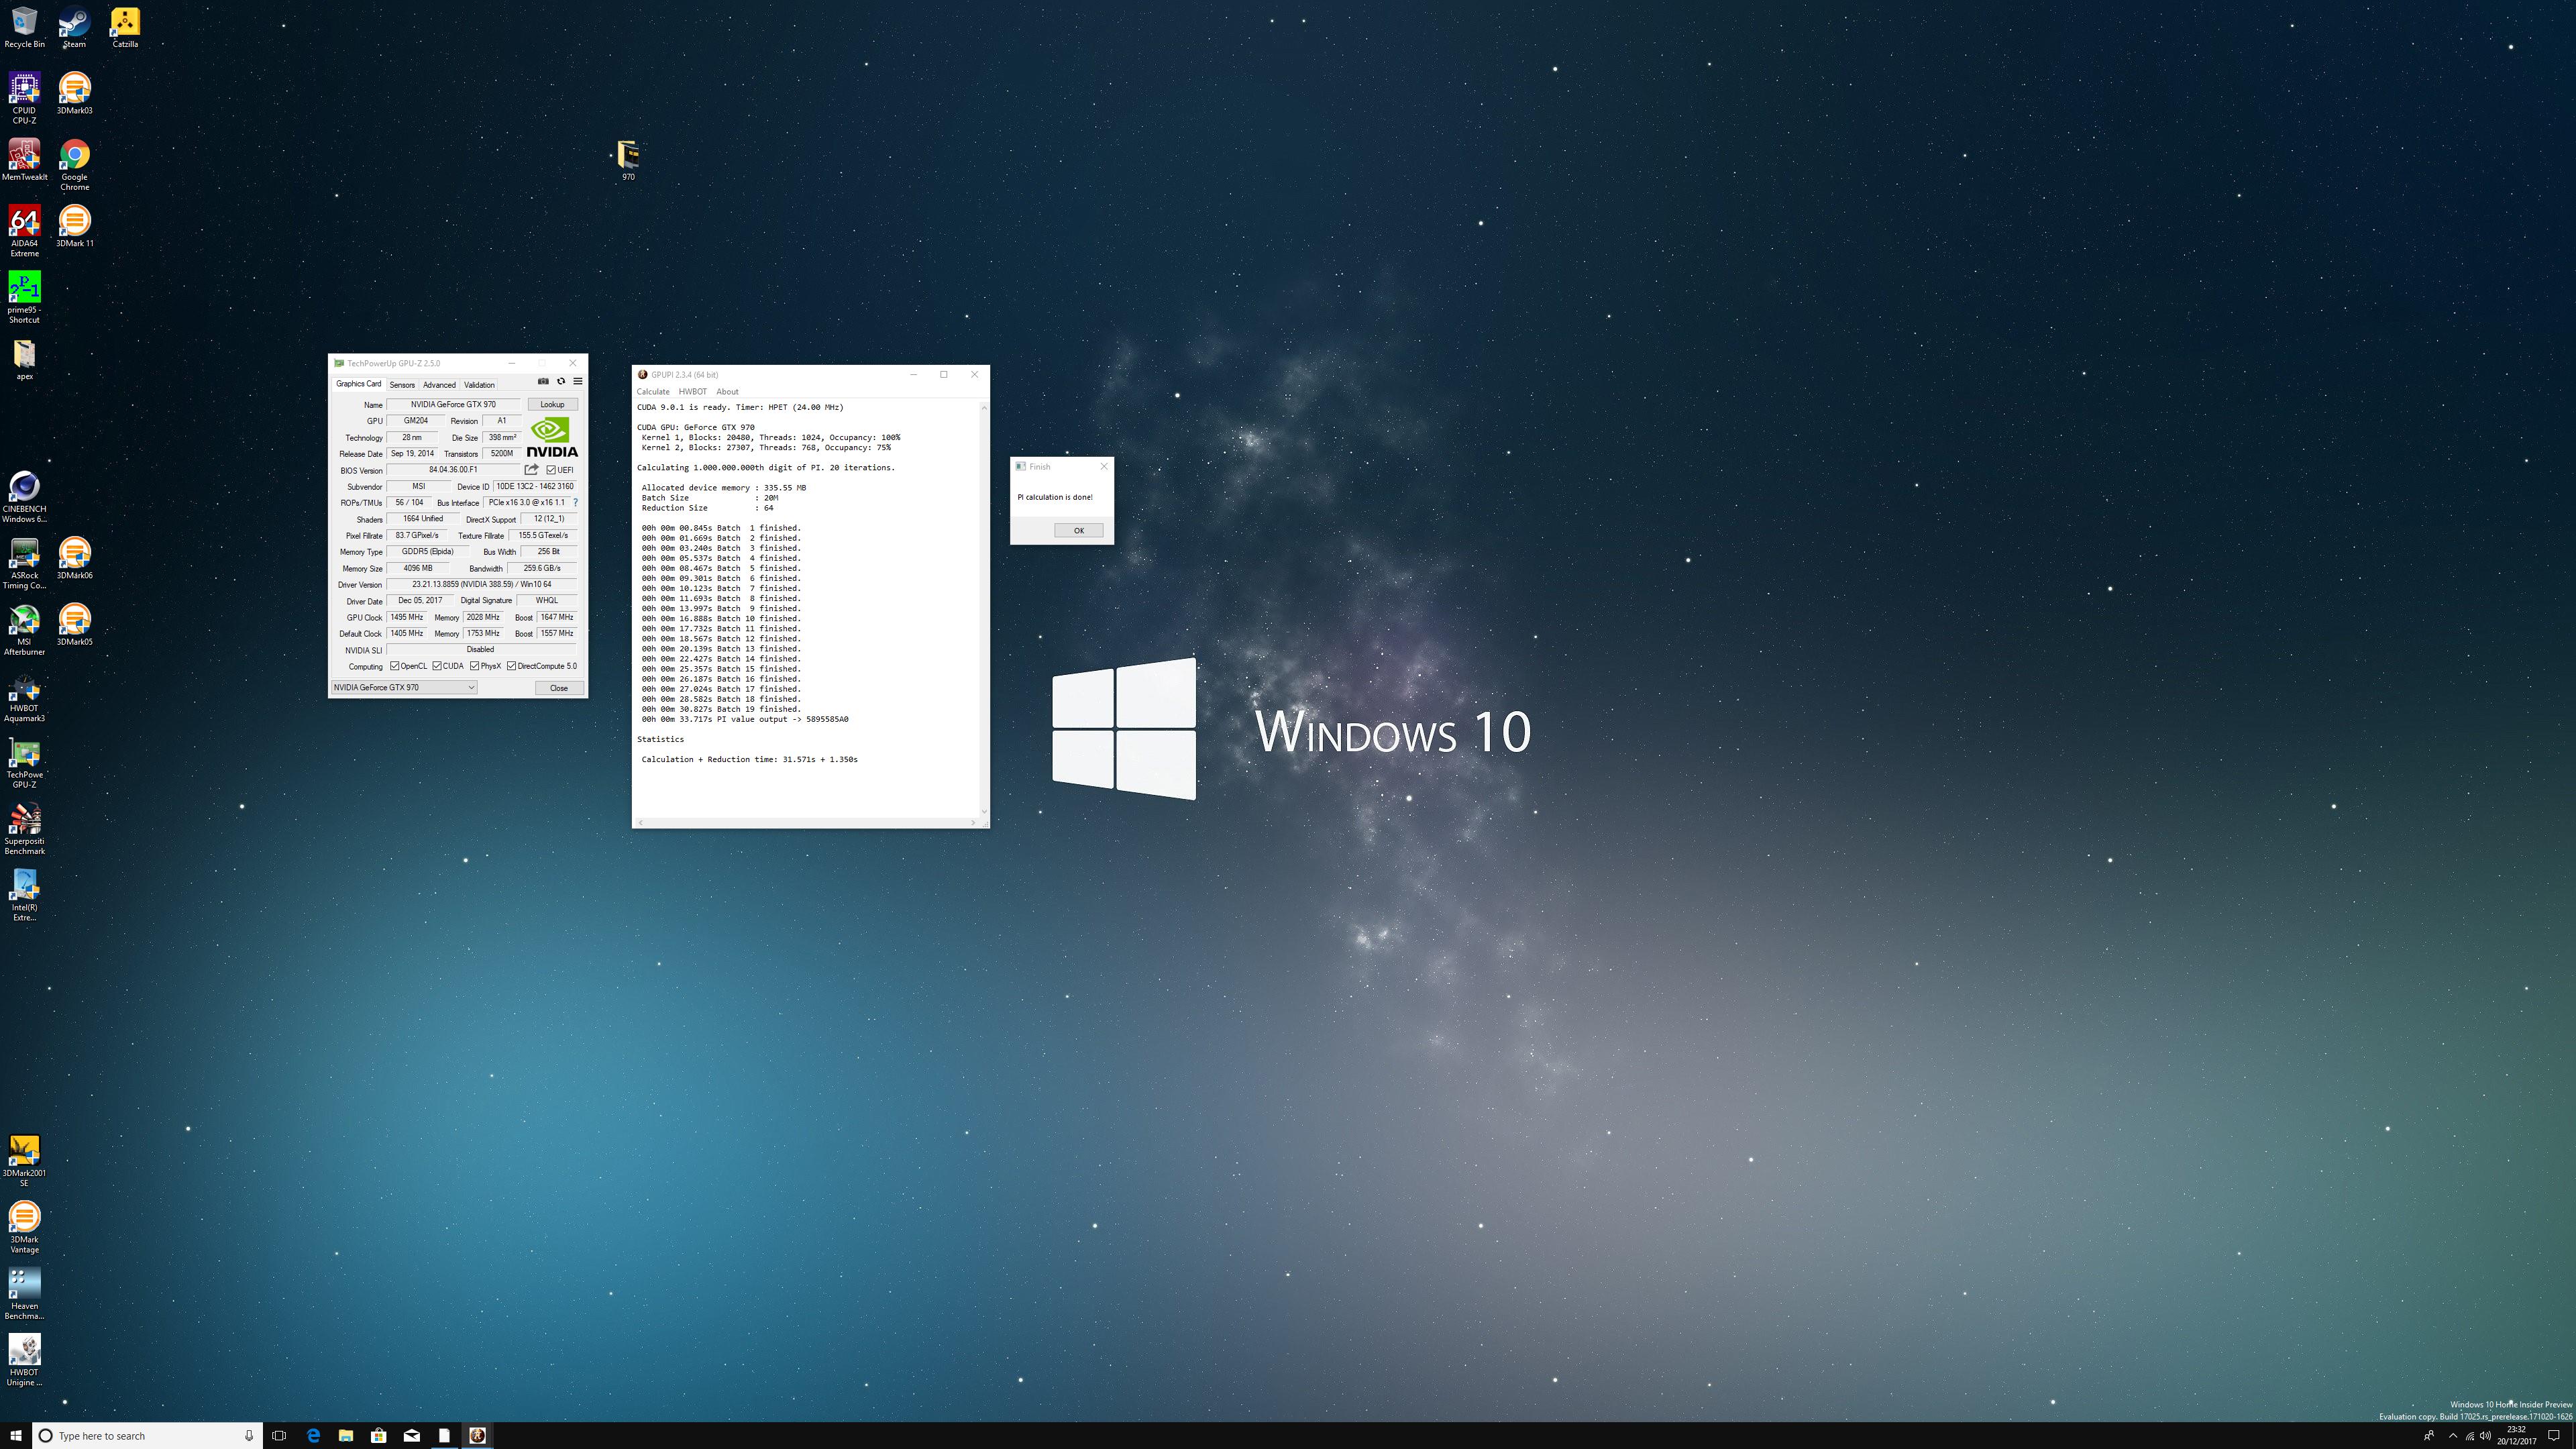The height and width of the screenshot is (1449, 2576).
Task: Select the HWBOT Aquamark3 desktop icon
Action: click(24, 696)
